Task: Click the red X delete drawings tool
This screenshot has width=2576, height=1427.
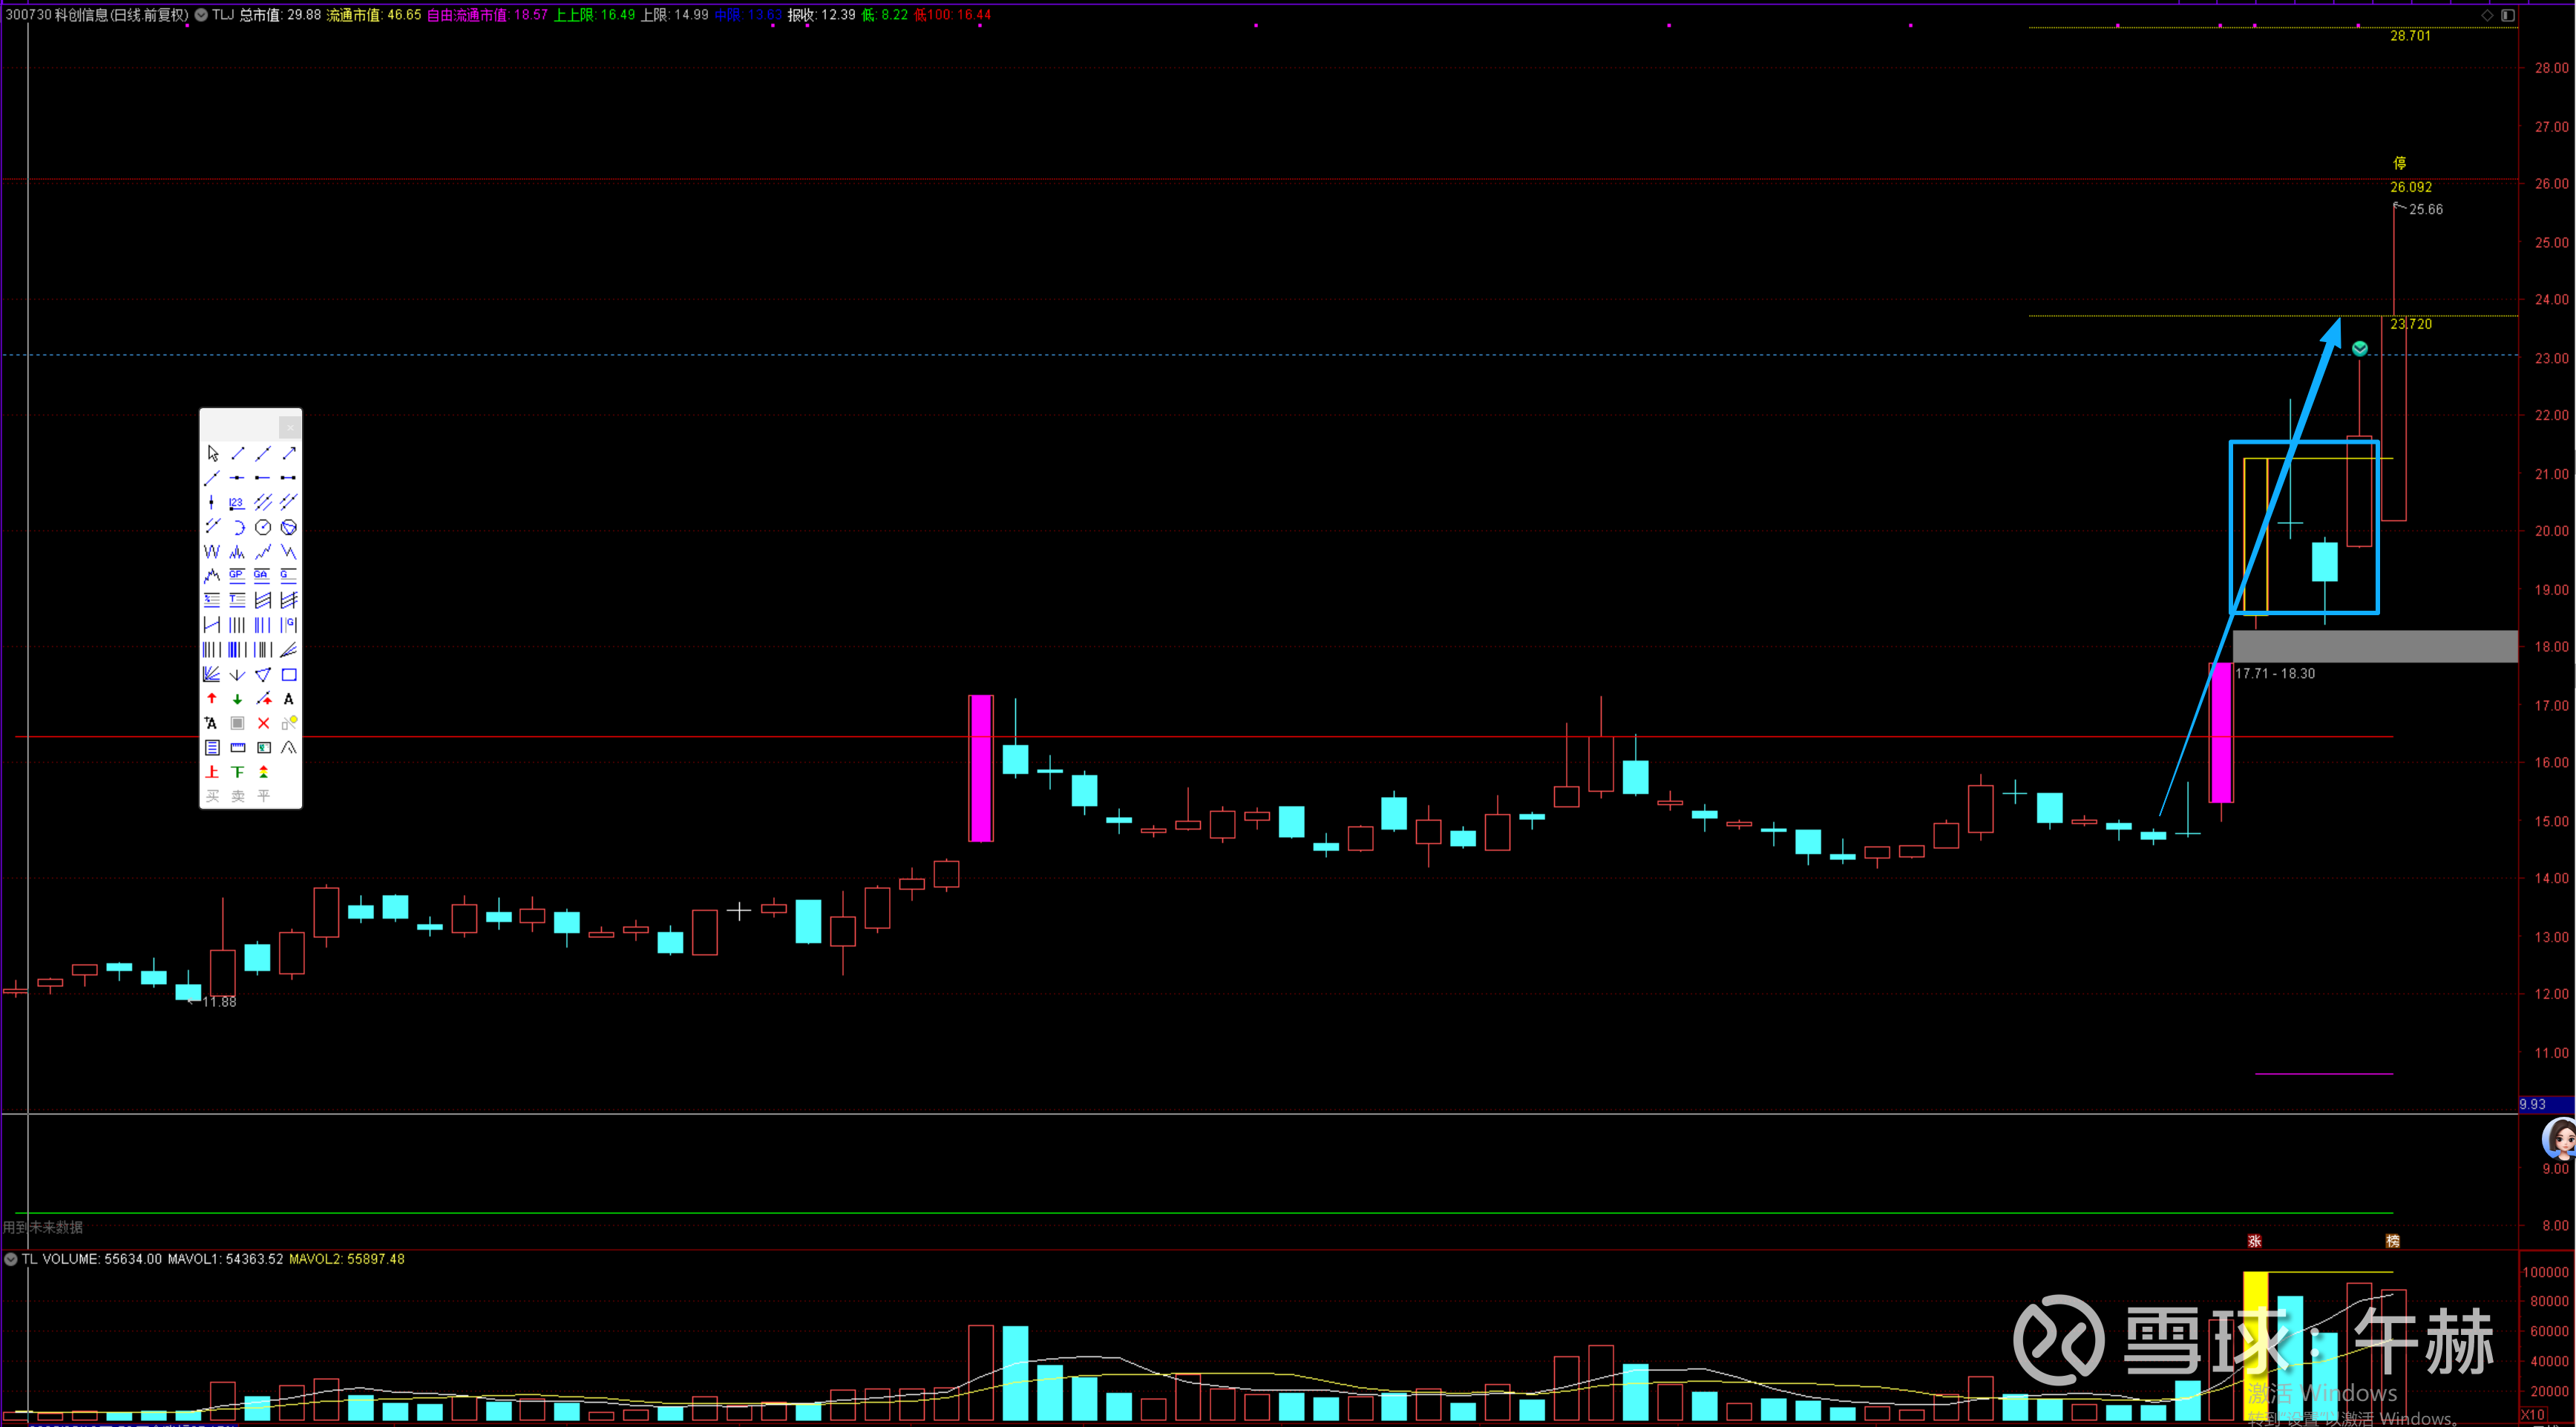Action: click(x=263, y=723)
